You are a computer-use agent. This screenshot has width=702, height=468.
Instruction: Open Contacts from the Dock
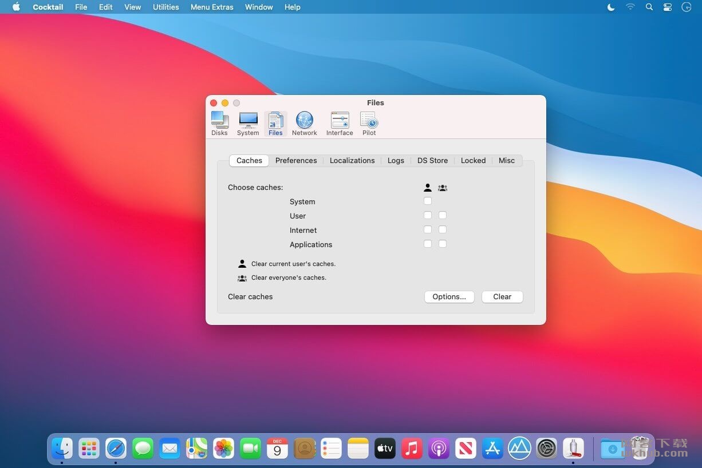(x=305, y=449)
